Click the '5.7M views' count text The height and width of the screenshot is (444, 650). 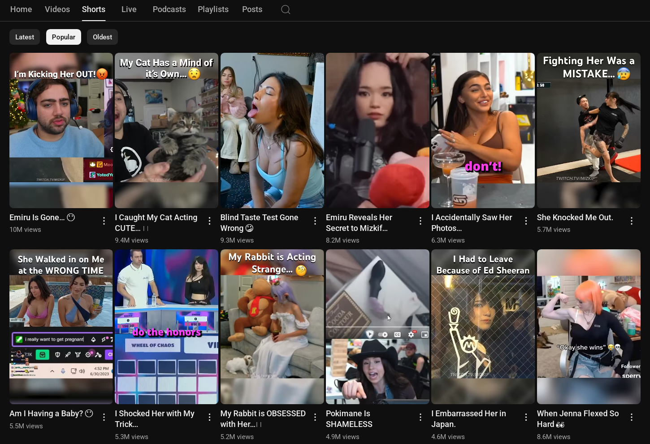(554, 230)
